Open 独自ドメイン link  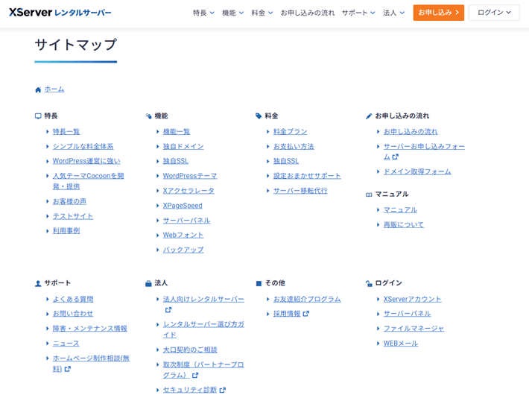(183, 147)
